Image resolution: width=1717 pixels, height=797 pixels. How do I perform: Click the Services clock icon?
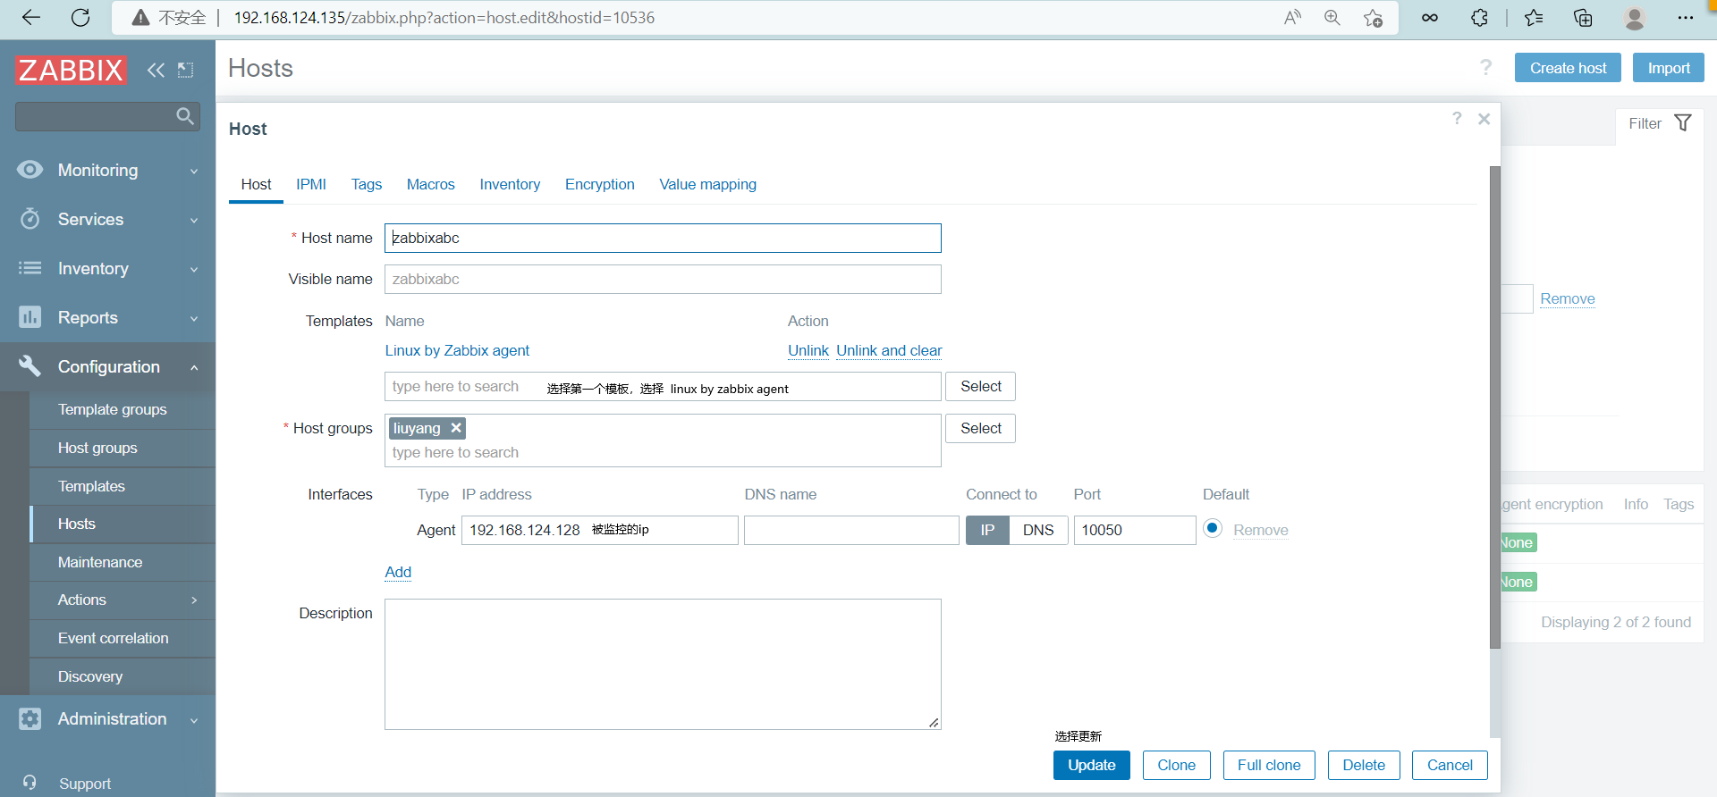pyautogui.click(x=30, y=219)
